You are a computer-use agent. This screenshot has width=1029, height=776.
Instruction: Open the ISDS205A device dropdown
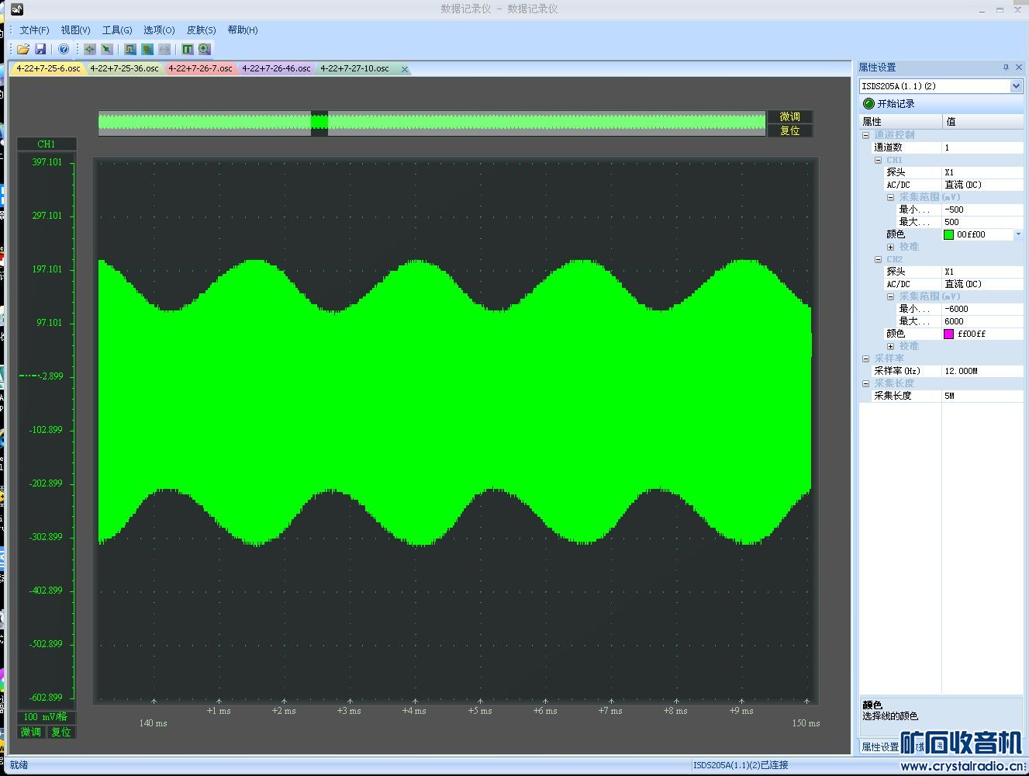point(1016,86)
